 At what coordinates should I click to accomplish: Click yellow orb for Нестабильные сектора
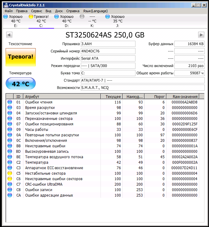tap(10, 173)
